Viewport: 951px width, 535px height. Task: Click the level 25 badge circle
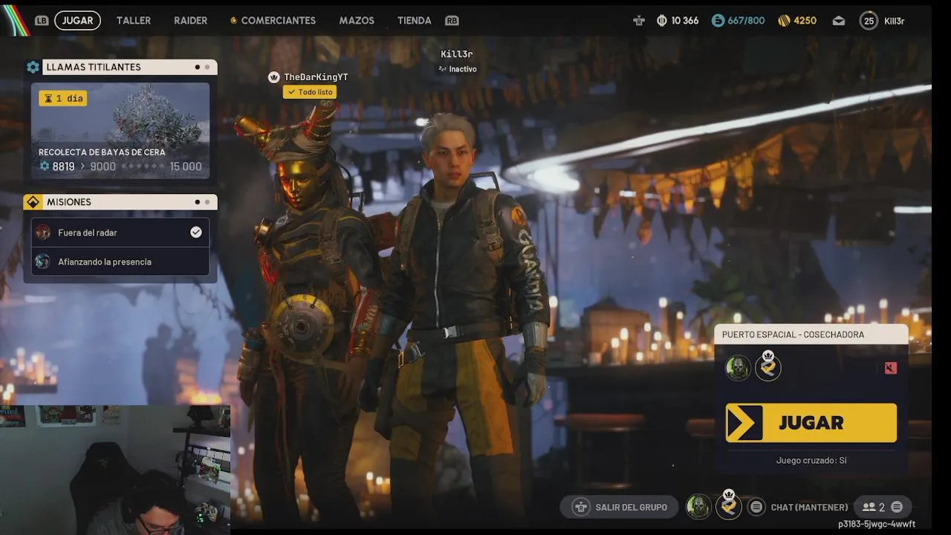869,21
